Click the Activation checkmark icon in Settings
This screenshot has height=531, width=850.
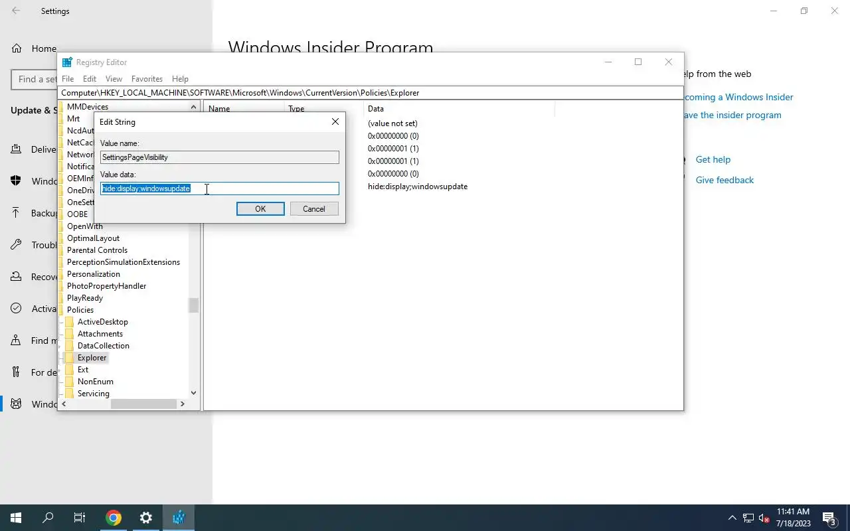(x=16, y=309)
